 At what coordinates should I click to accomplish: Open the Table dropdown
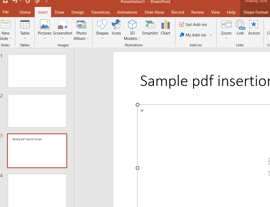pyautogui.click(x=25, y=38)
